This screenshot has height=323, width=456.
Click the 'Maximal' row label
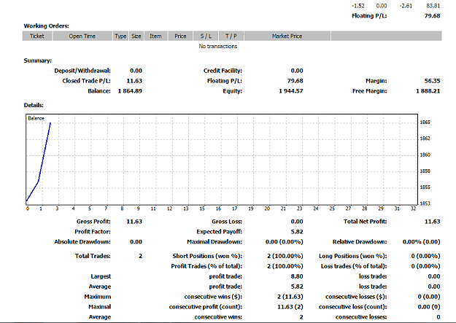click(x=100, y=307)
